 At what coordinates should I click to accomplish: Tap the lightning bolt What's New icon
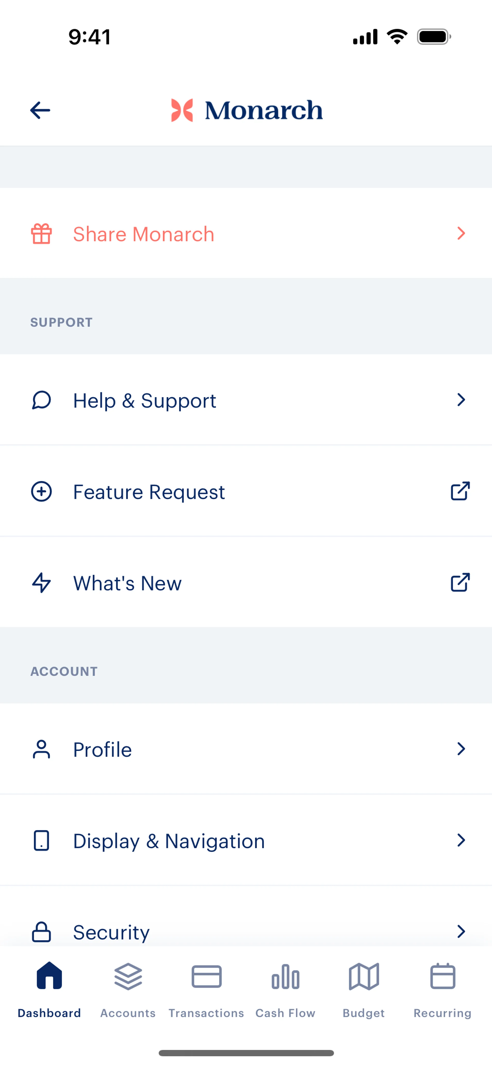pyautogui.click(x=42, y=583)
